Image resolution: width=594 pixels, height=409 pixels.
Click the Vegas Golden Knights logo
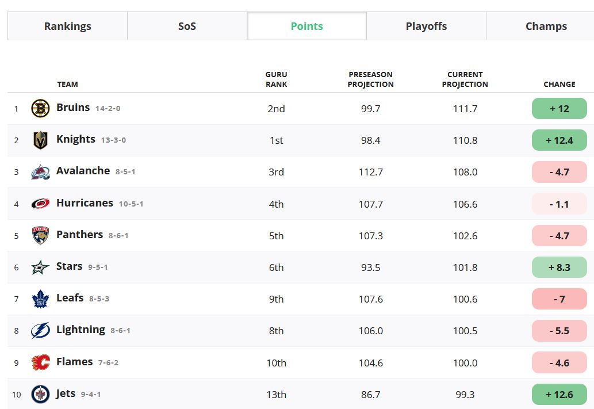pyautogui.click(x=40, y=140)
